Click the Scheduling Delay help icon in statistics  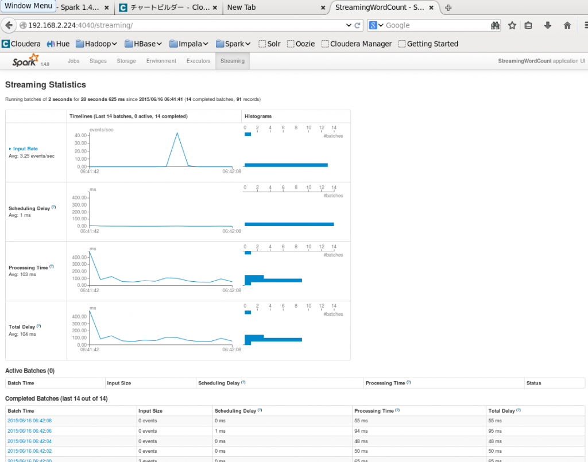coord(54,207)
